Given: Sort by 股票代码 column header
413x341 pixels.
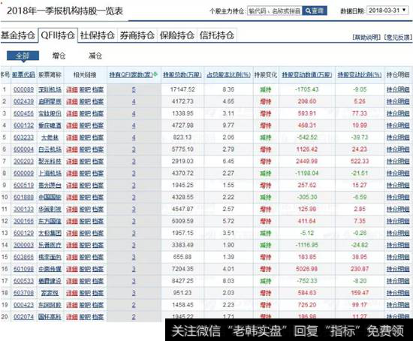Looking at the screenshot, I should [23, 75].
